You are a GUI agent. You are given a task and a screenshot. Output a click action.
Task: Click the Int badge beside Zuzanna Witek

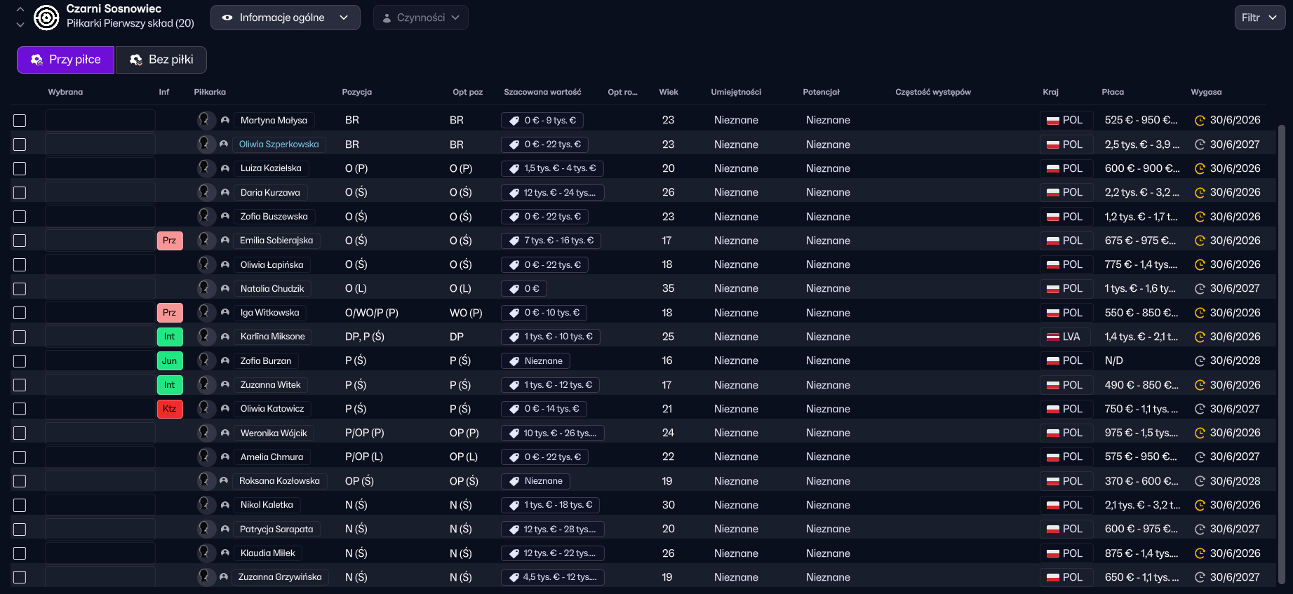click(x=170, y=385)
